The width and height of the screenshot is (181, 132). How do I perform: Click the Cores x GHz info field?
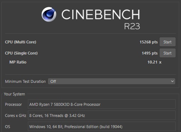pos(102,115)
